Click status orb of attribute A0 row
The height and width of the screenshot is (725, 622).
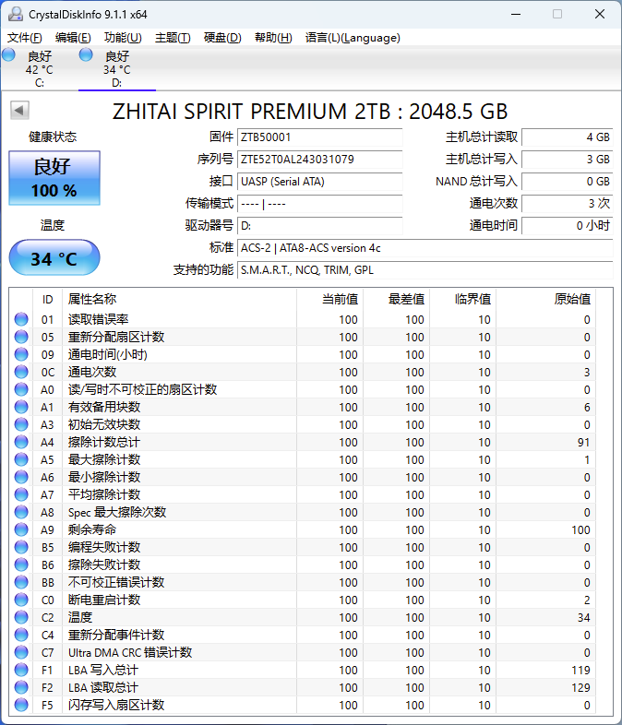click(x=21, y=390)
